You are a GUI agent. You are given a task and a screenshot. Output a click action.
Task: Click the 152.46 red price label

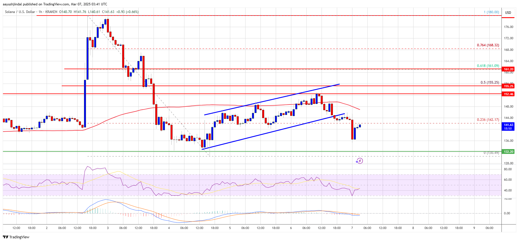(508, 94)
